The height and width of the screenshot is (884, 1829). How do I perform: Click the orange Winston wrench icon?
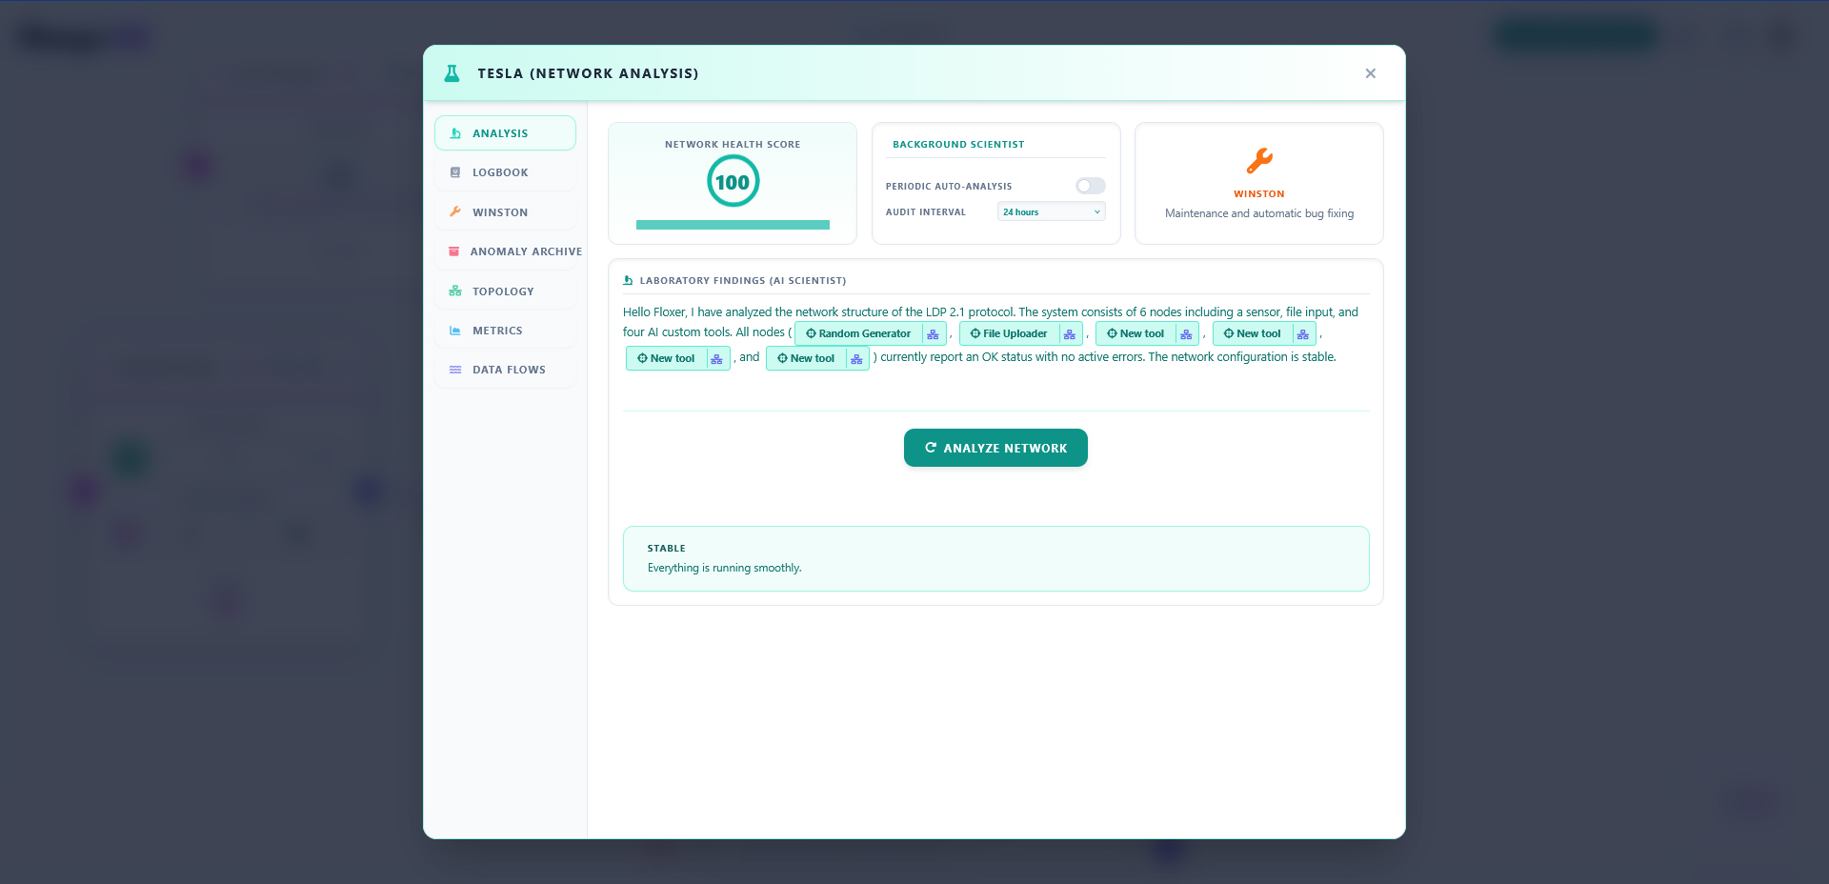coord(1259,160)
